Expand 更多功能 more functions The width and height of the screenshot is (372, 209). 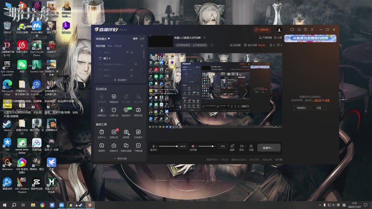point(120,158)
